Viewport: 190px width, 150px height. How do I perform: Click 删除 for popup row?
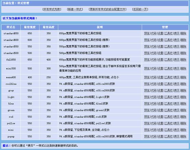tap(183, 136)
